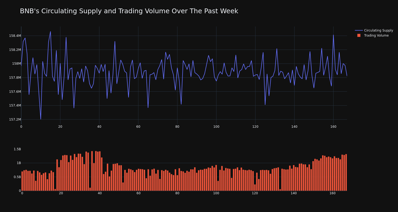Click the Trading Volume red legend swatch
This screenshot has width=398, height=212.
click(359, 36)
